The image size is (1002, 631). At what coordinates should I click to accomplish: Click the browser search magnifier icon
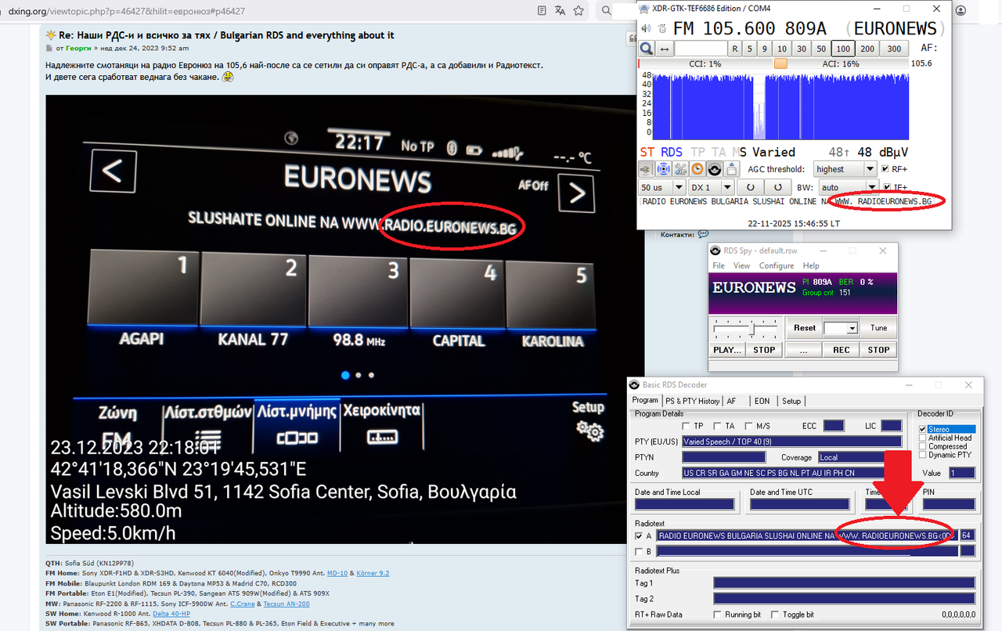tap(606, 11)
